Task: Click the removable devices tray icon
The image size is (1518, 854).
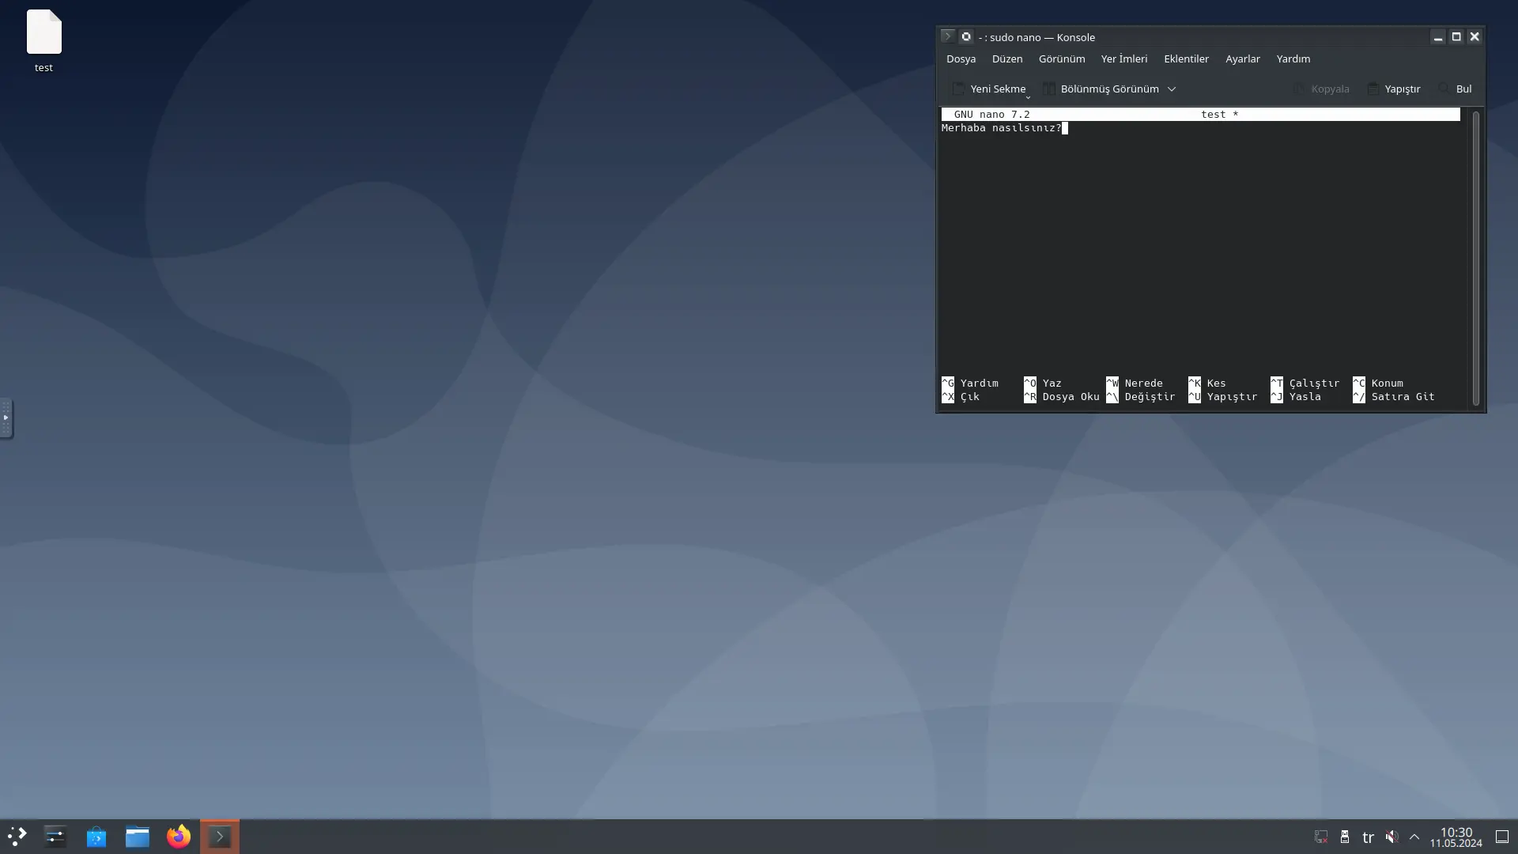Action: pyautogui.click(x=1345, y=837)
